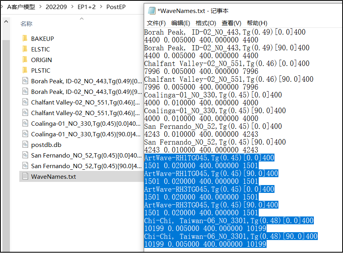Click highlighted line ArtWave-RH3TG045 [0.0]400

click(209, 189)
